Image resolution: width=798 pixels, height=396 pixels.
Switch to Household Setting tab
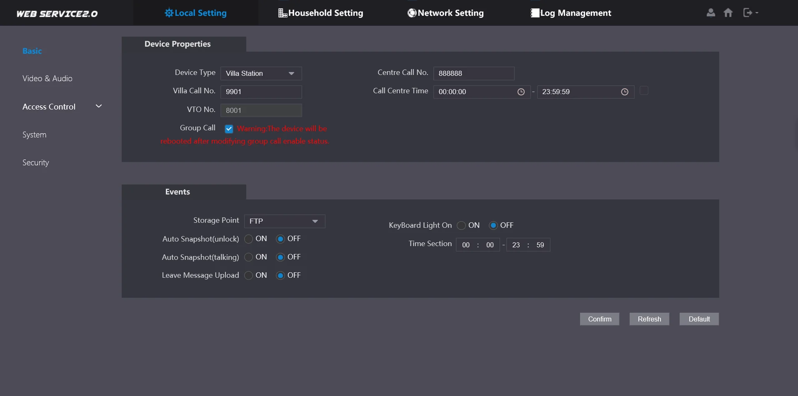click(321, 13)
